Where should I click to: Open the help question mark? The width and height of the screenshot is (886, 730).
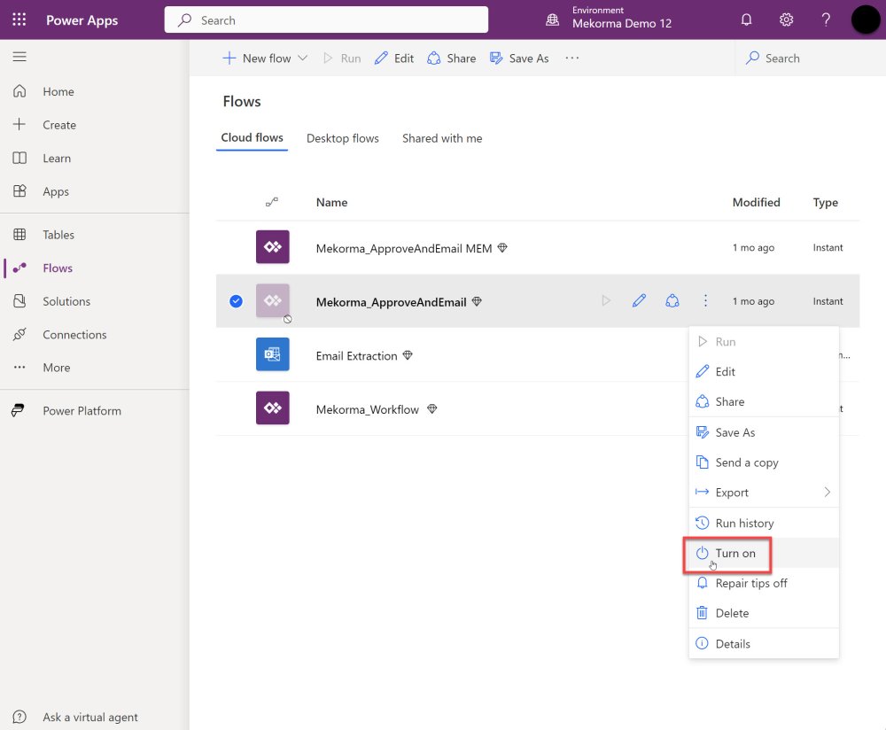click(826, 19)
